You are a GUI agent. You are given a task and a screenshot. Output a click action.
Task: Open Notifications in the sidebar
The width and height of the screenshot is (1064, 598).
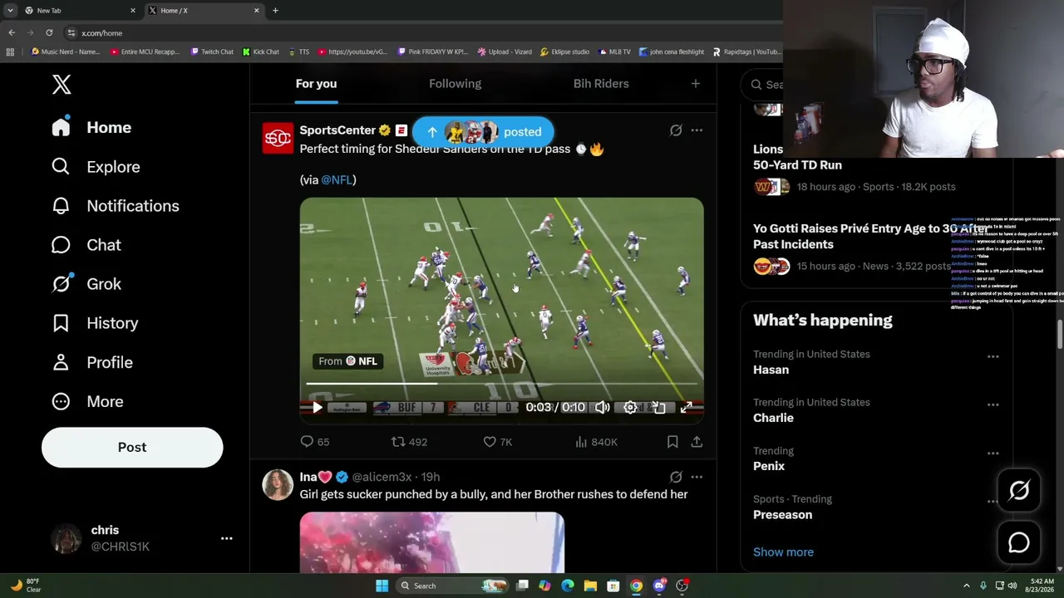(x=115, y=206)
